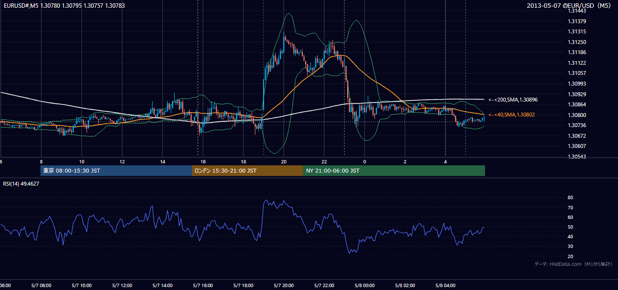The image size is (618, 290).
Task: Click the RSI axis level 50
Action: [x=571, y=227]
